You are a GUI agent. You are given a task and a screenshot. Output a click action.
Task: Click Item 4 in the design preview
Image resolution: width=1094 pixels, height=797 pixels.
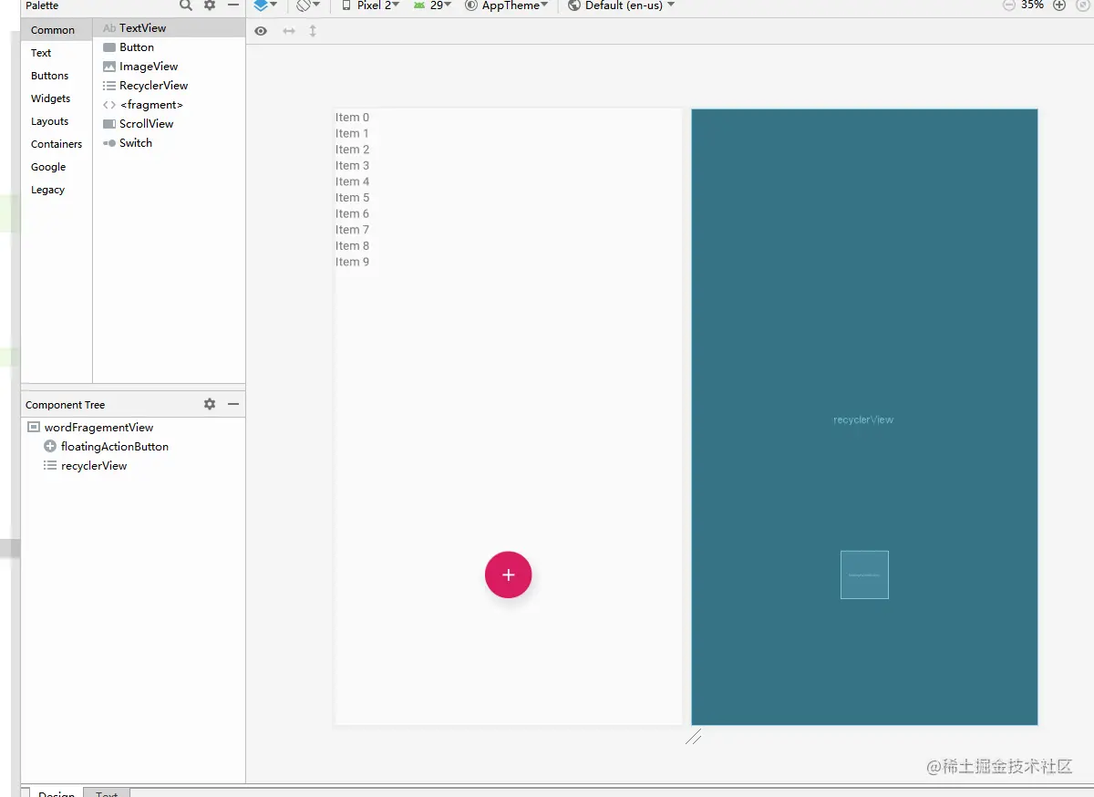pos(352,181)
